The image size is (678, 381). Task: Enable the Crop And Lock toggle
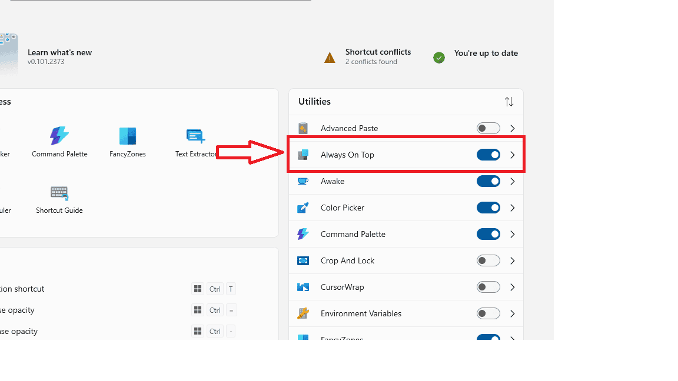(488, 260)
